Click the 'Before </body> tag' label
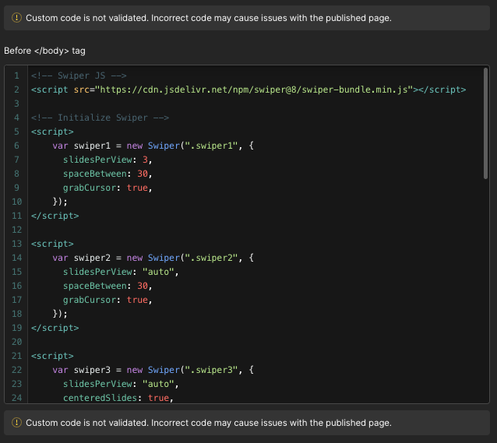The height and width of the screenshot is (443, 497). (x=44, y=51)
